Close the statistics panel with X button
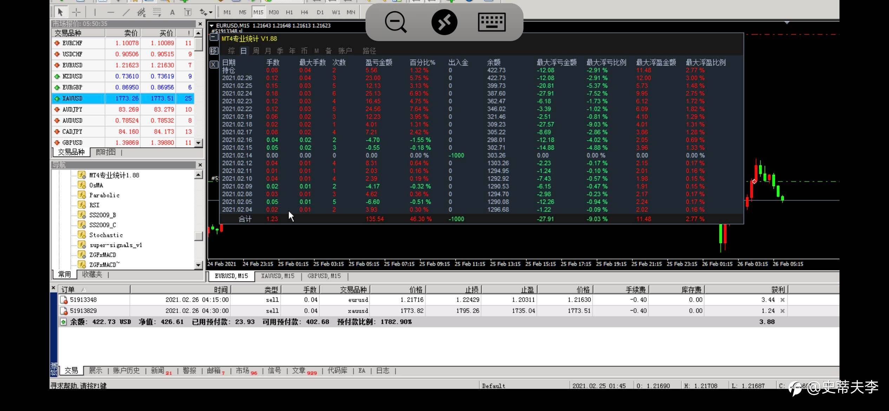The width and height of the screenshot is (889, 411). click(214, 64)
